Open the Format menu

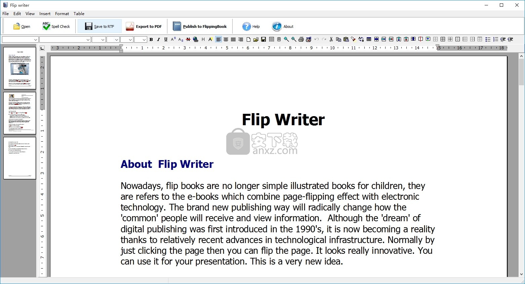(62, 14)
